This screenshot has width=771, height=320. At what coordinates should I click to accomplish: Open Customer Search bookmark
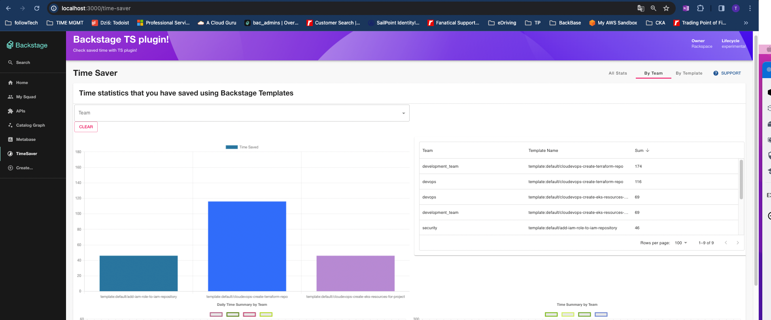(333, 23)
